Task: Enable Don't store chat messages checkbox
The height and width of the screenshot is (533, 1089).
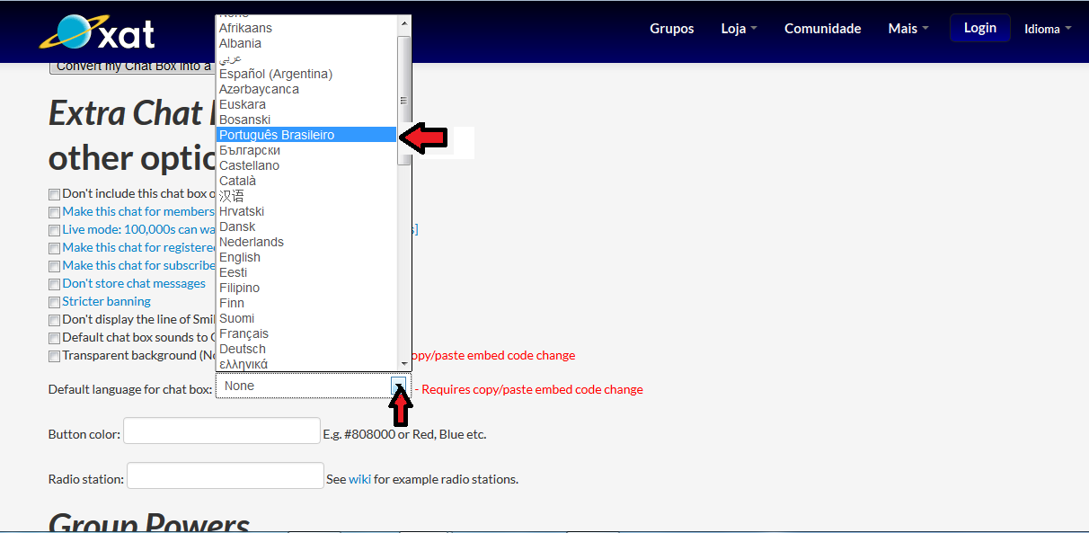Action: 55,284
